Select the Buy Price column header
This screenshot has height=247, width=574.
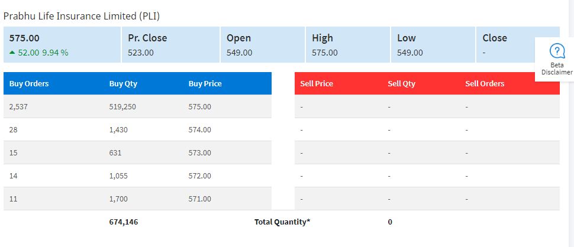pos(205,83)
